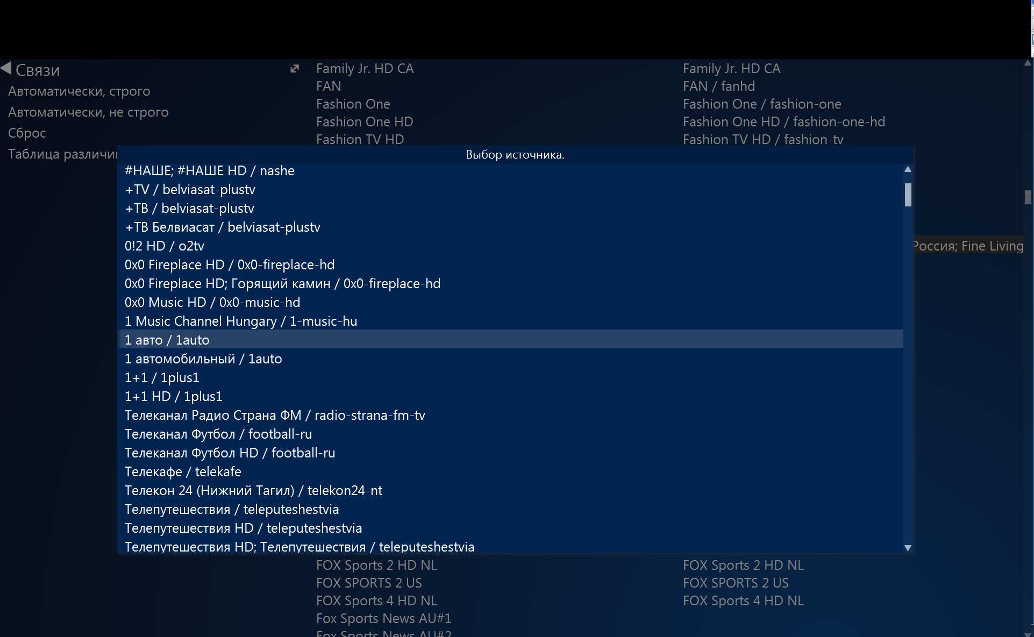Click the back arrow next to Связи

pyautogui.click(x=6, y=68)
